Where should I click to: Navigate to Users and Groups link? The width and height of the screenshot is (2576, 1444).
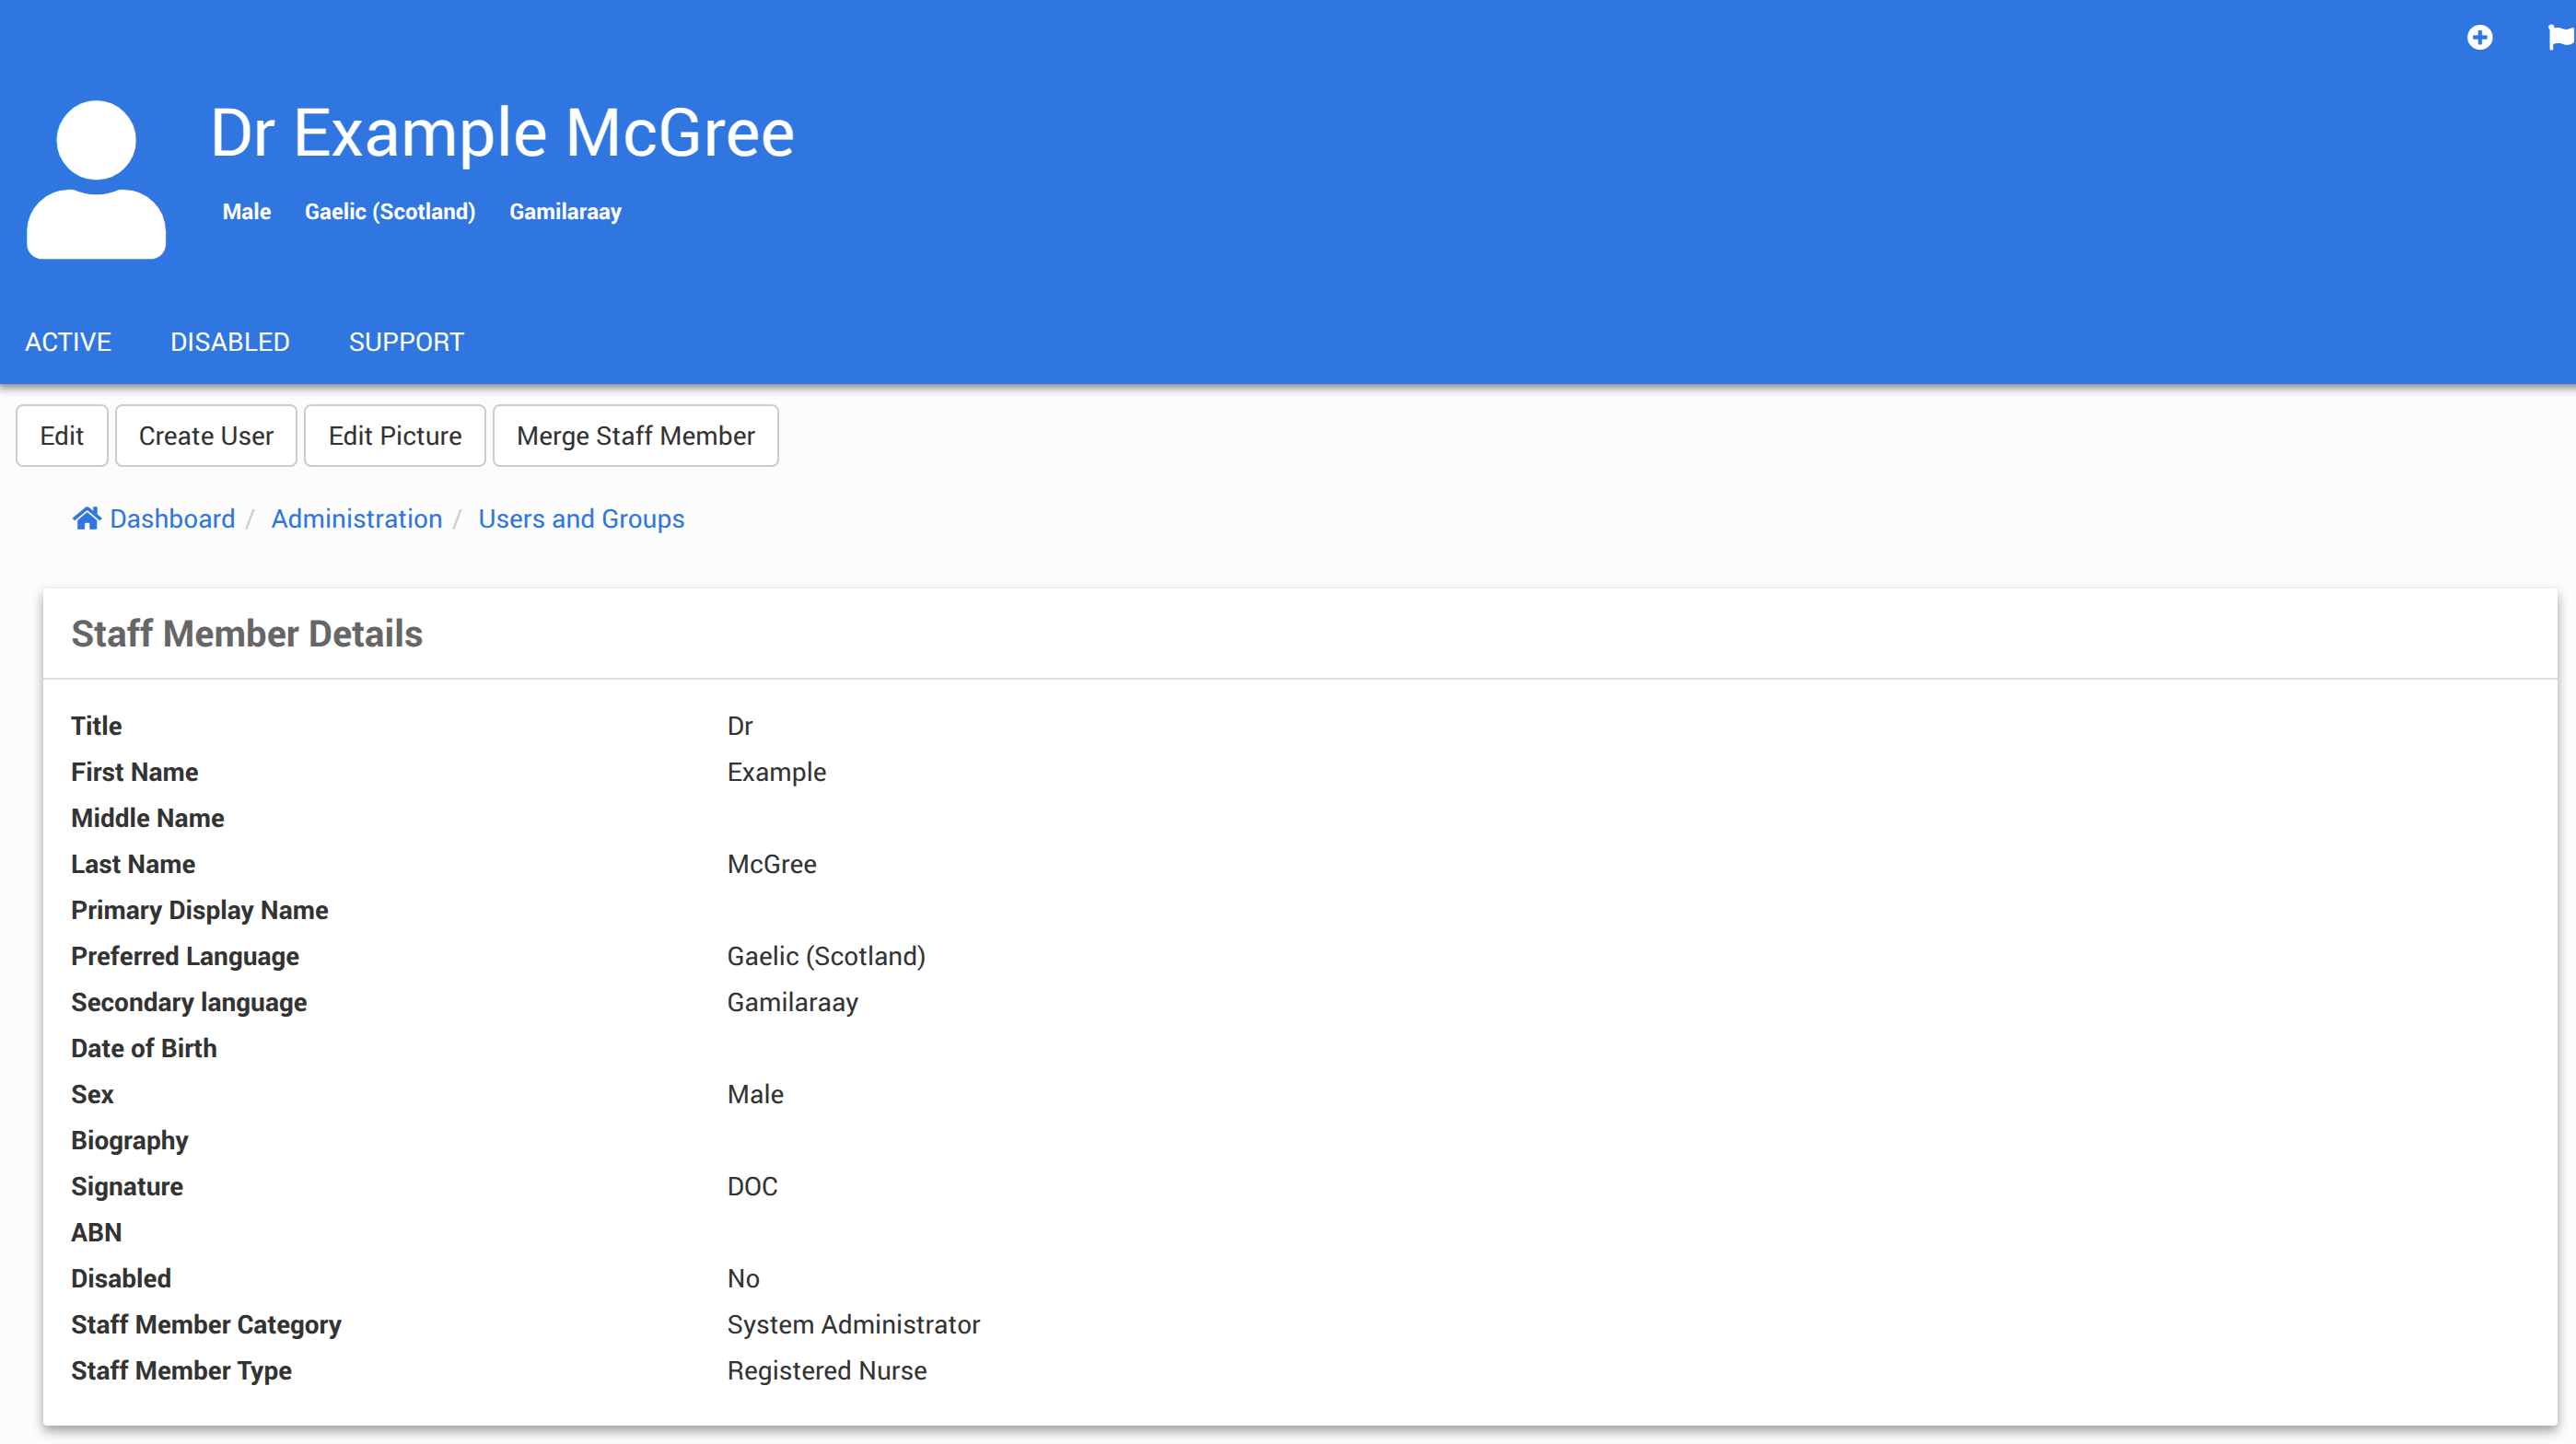(x=581, y=519)
